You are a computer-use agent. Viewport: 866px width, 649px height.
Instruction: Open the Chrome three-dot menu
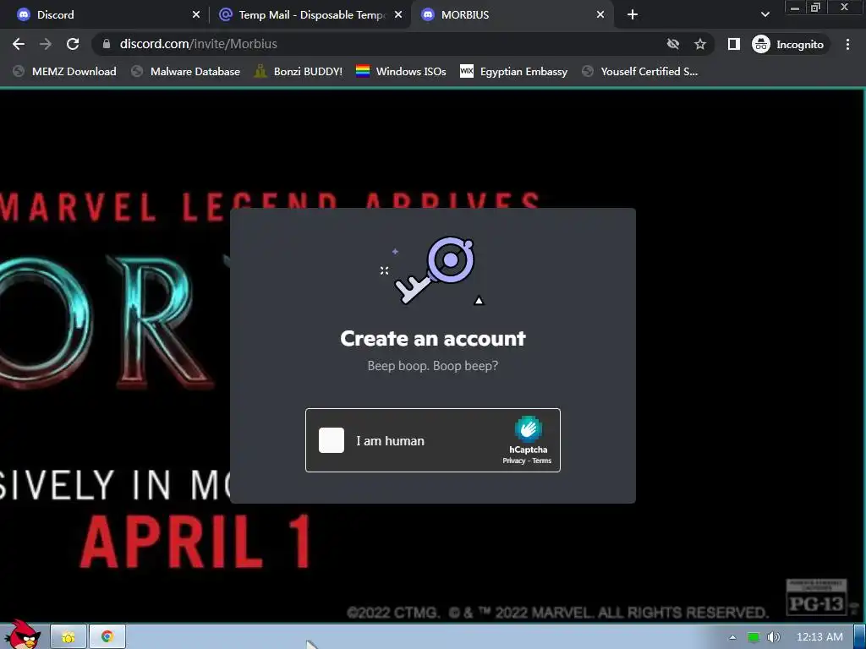[x=847, y=44]
